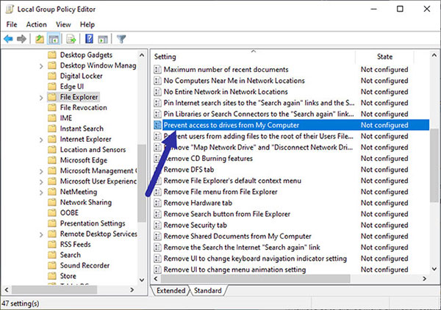Select Remove UI to change menu animation setting
Screen dimensions: 441x310
234,270
